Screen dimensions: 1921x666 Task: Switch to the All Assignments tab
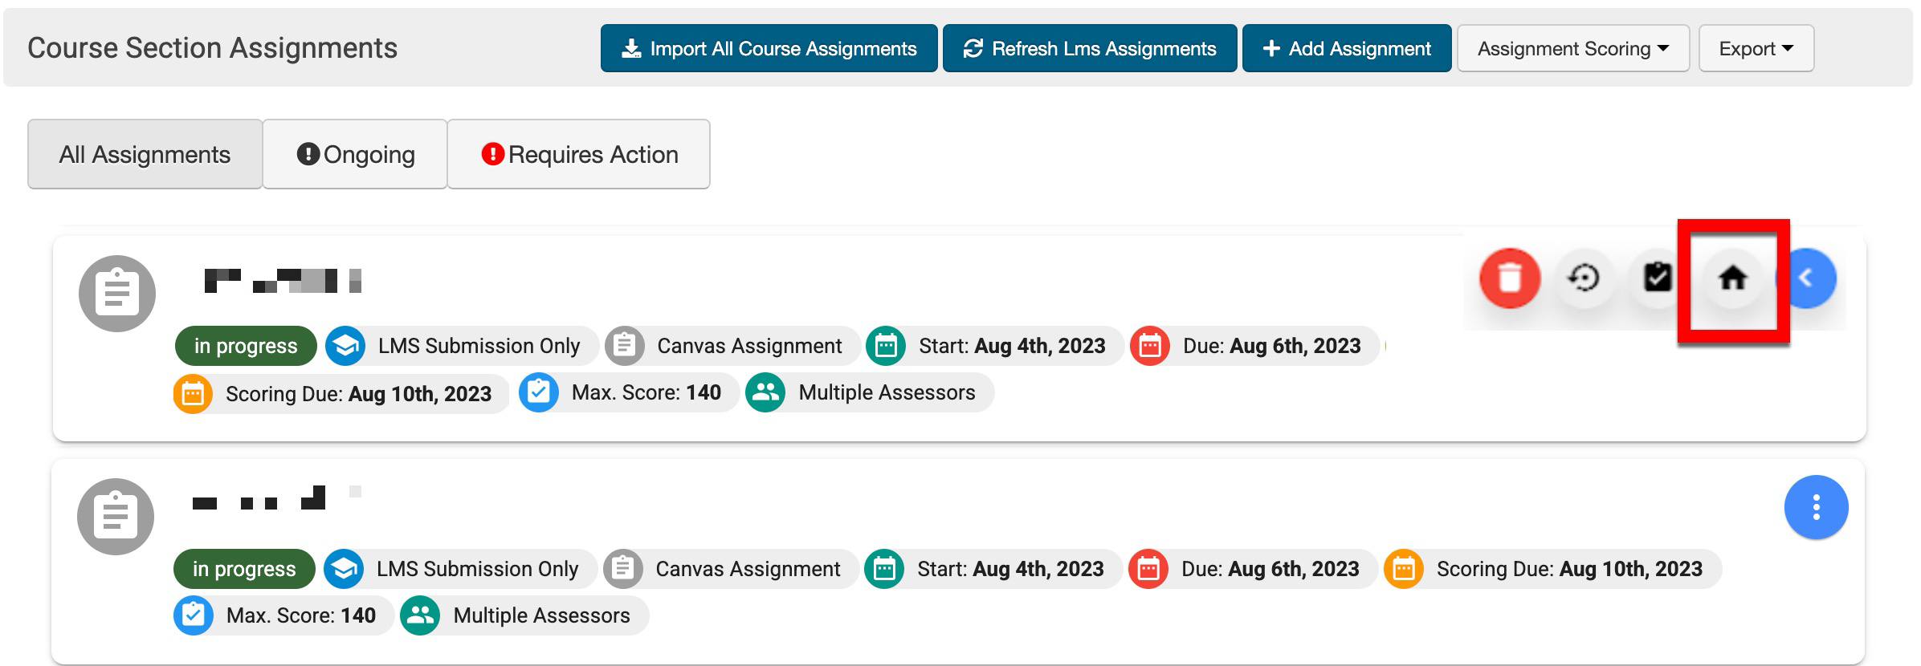coord(145,154)
